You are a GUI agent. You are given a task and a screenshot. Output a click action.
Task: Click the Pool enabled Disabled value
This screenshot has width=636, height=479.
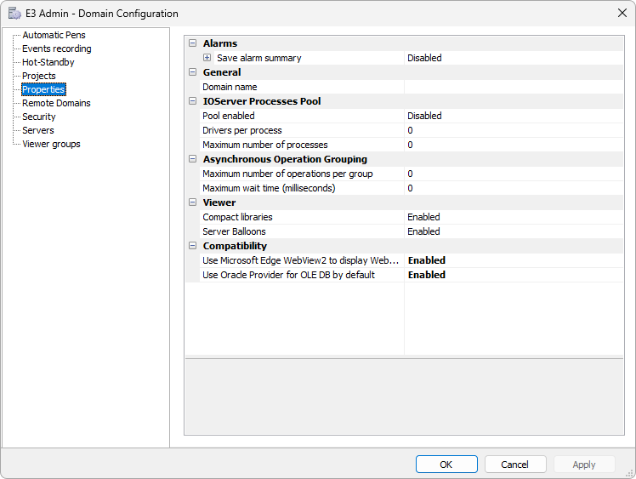click(514, 116)
